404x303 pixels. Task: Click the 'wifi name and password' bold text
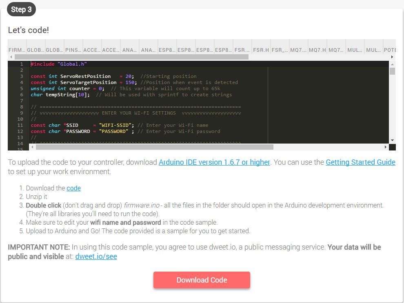(125, 222)
